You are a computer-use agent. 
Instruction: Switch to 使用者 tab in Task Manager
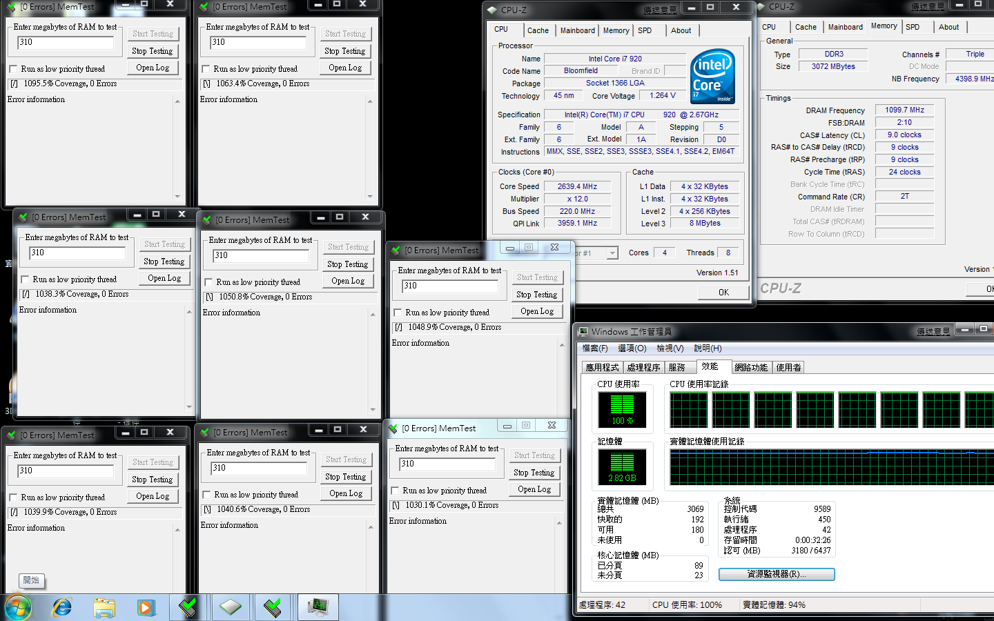click(x=788, y=368)
